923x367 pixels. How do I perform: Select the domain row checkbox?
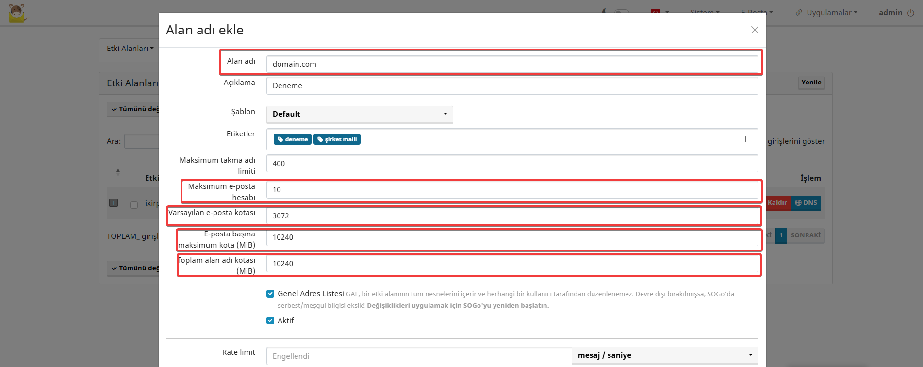point(134,205)
